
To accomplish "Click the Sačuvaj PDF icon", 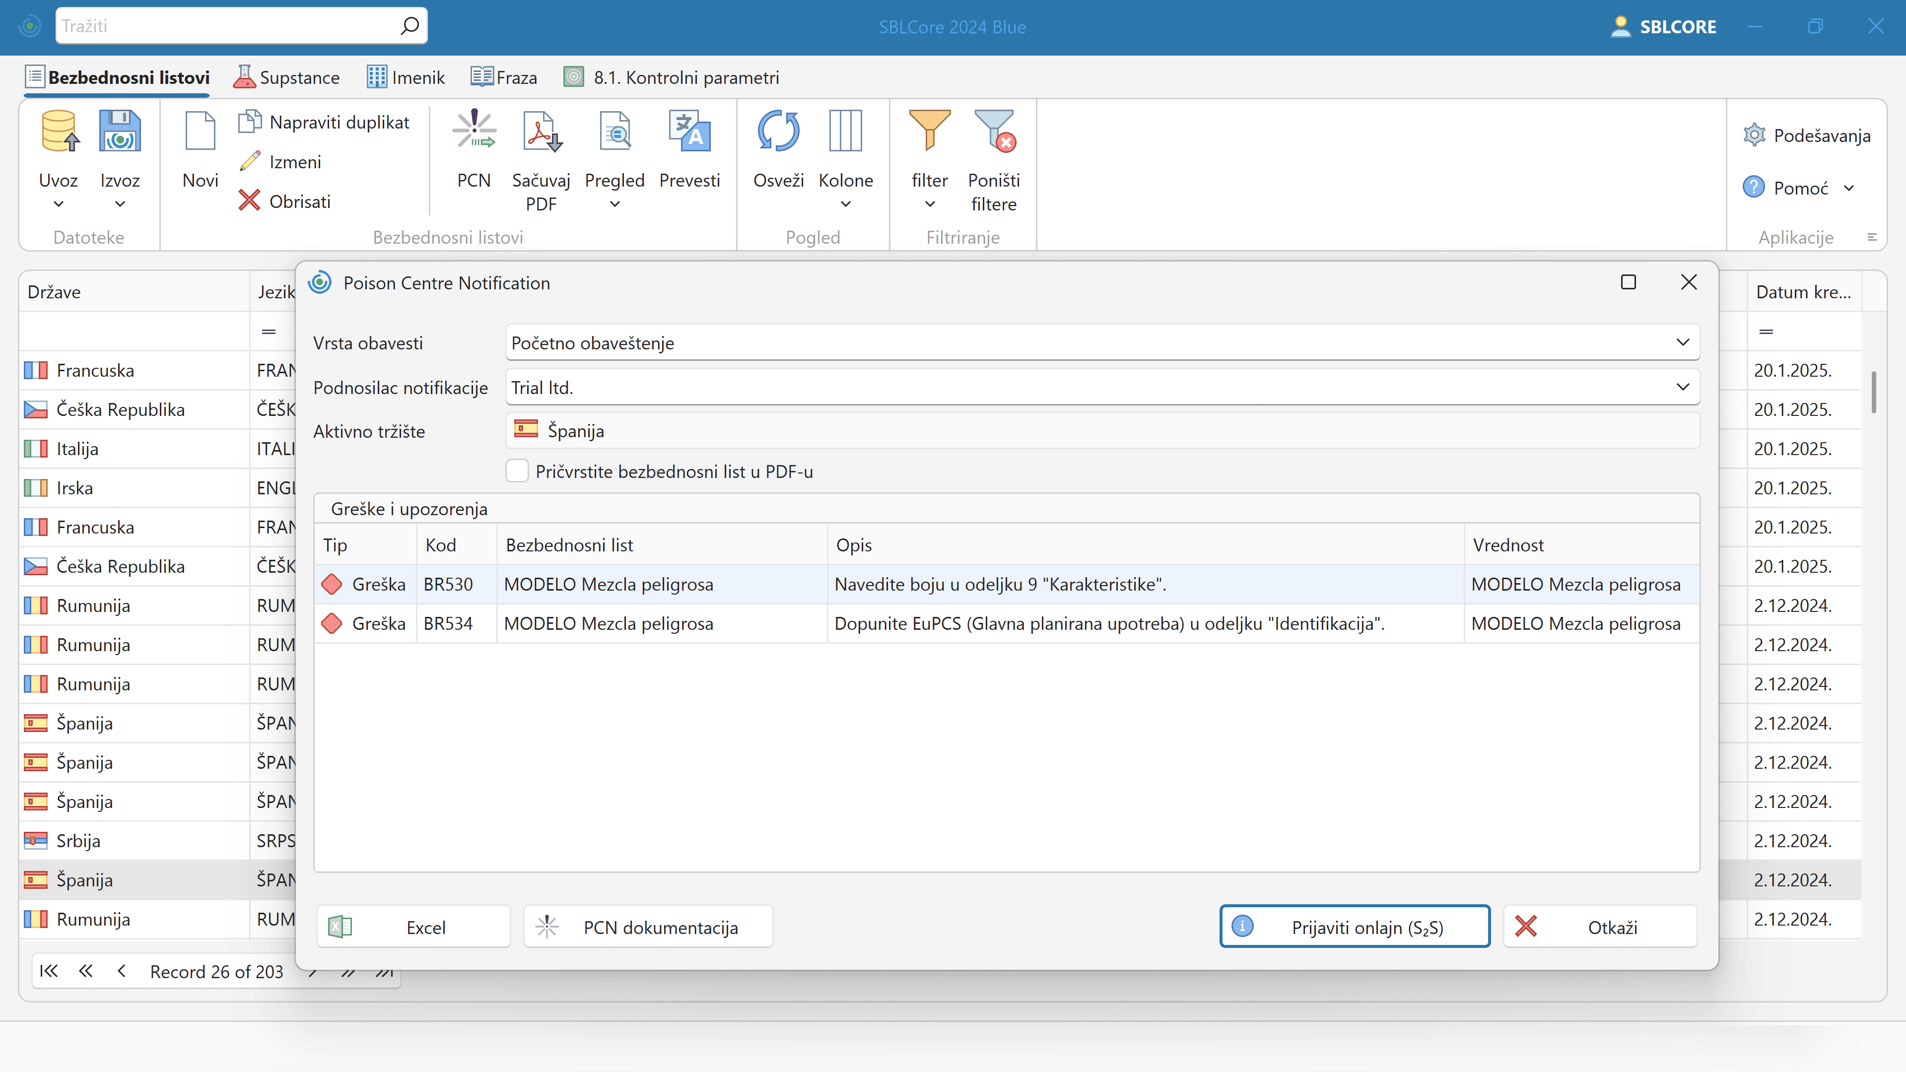I will click(x=541, y=132).
